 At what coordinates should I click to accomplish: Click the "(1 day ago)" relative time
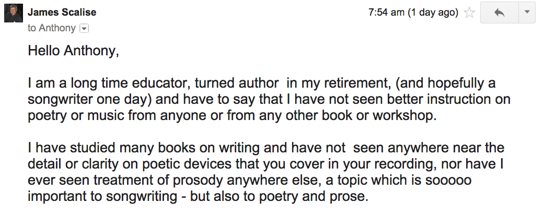[435, 12]
